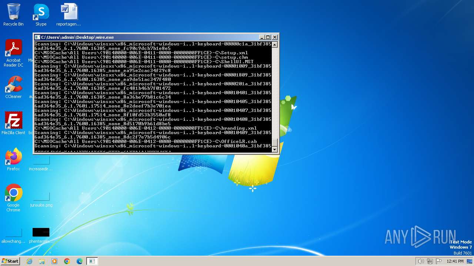Open the wire.exe console system menu icon
The width and height of the screenshot is (474, 266).
37,37
